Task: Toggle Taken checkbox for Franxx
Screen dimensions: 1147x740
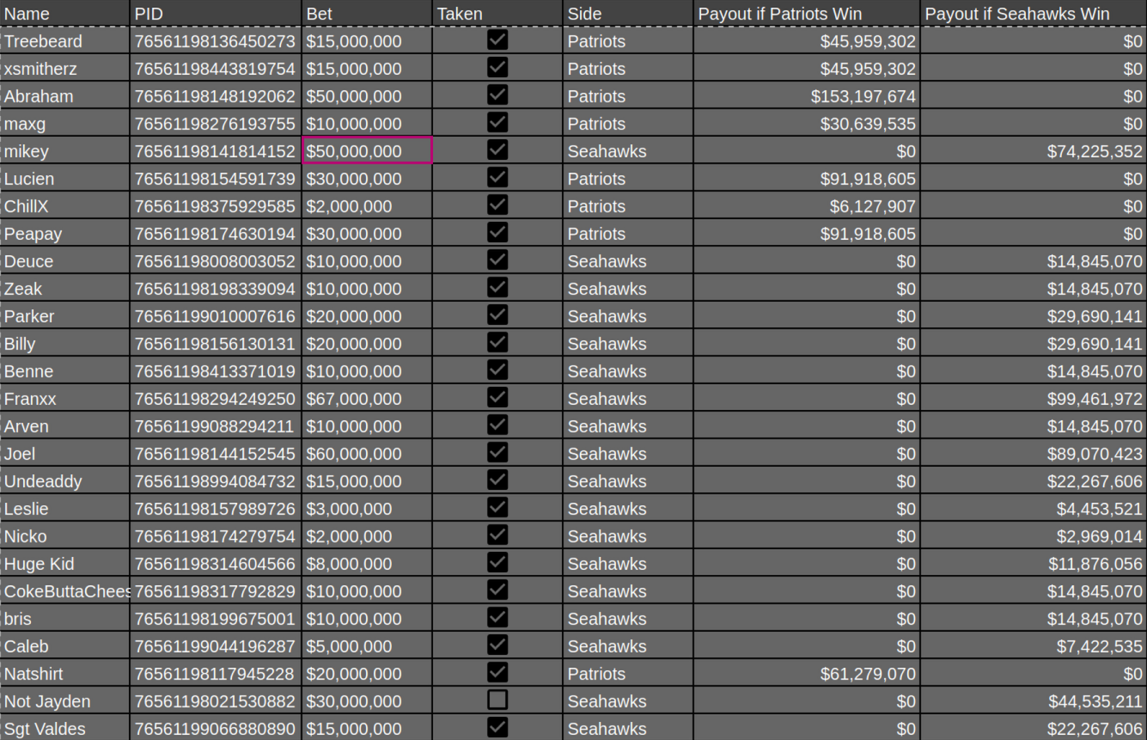Action: 497,398
